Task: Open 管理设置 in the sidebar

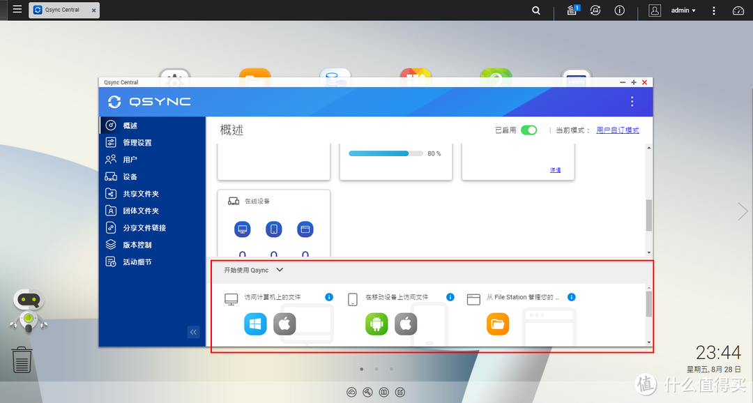Action: (152, 142)
